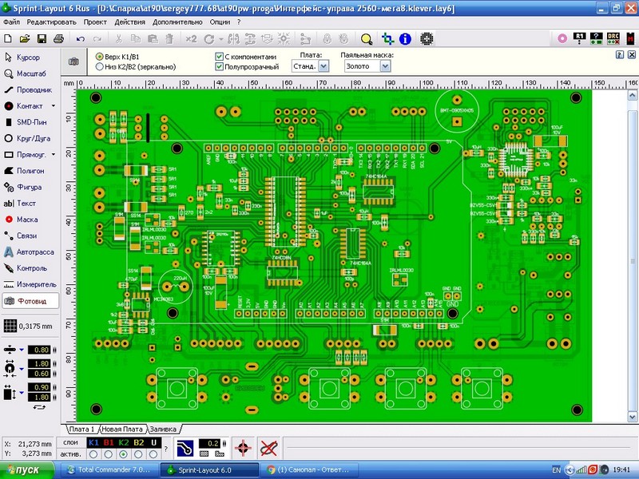Click the magnifier zoom icon in toolbar

[367, 38]
